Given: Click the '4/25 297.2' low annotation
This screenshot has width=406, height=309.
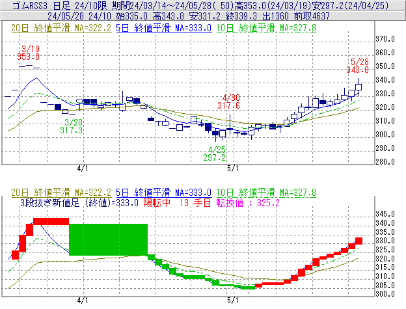Looking at the screenshot, I should pos(215,154).
